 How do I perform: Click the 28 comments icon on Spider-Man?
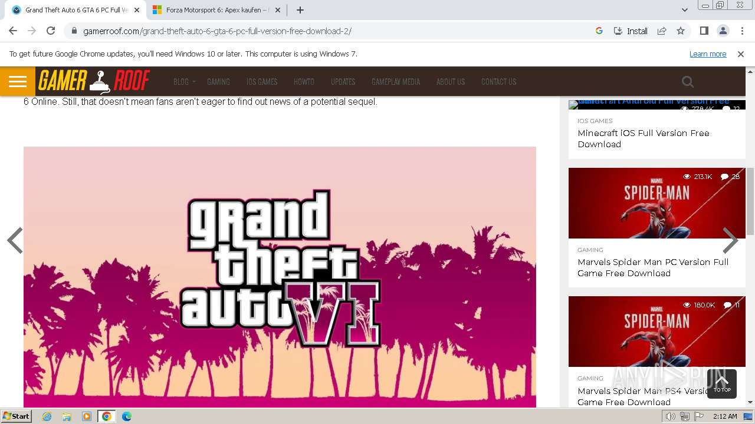point(724,177)
